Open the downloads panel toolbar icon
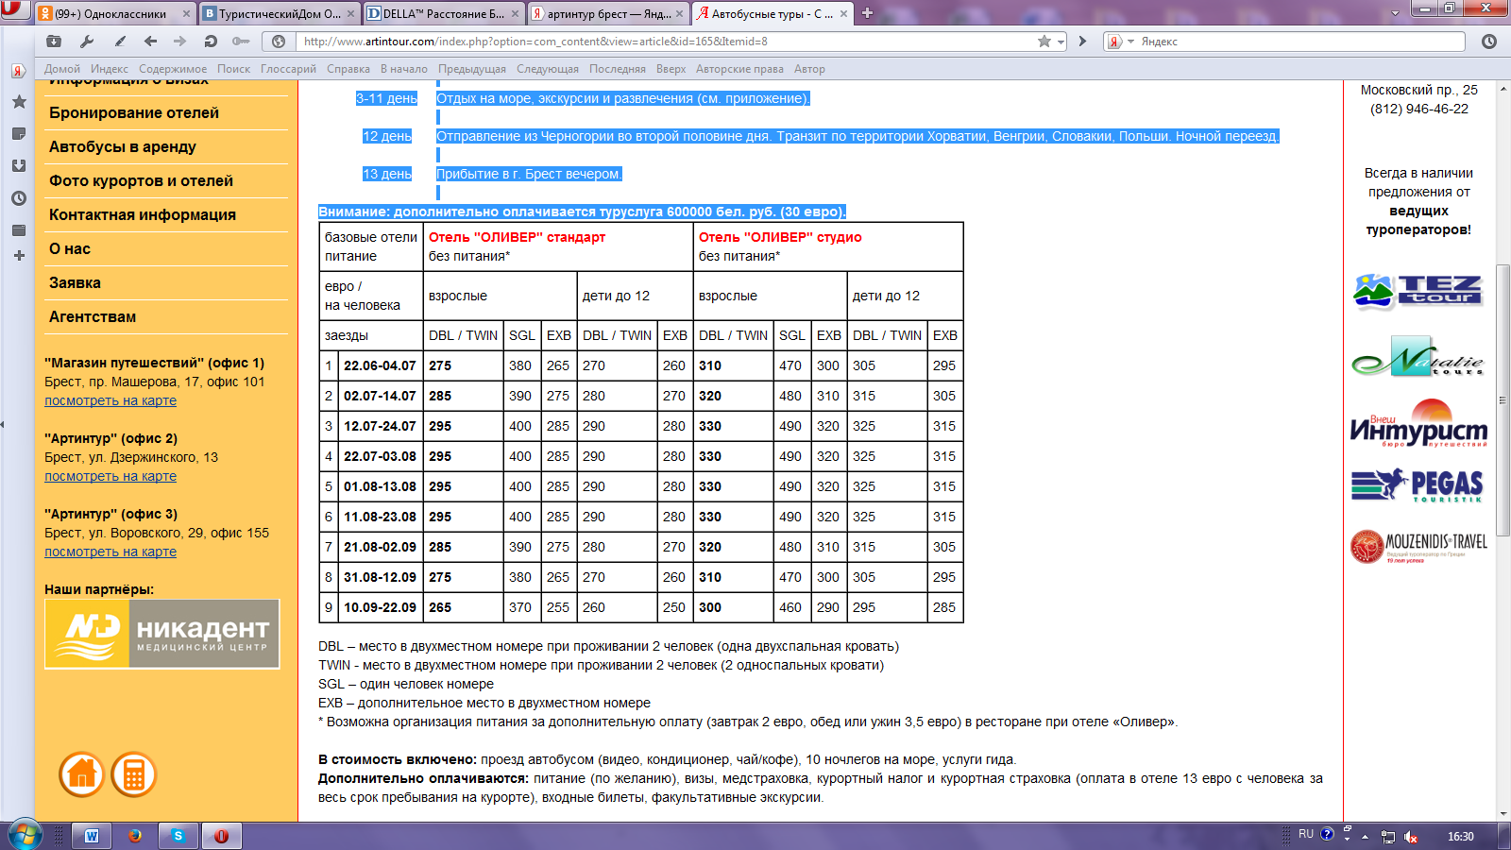 tap(54, 42)
